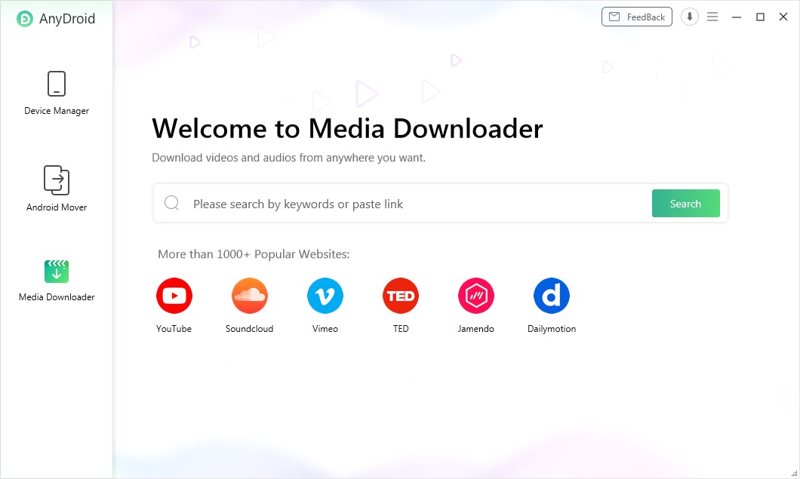Open the downloads list icon
The width and height of the screenshot is (800, 479).
tap(689, 17)
